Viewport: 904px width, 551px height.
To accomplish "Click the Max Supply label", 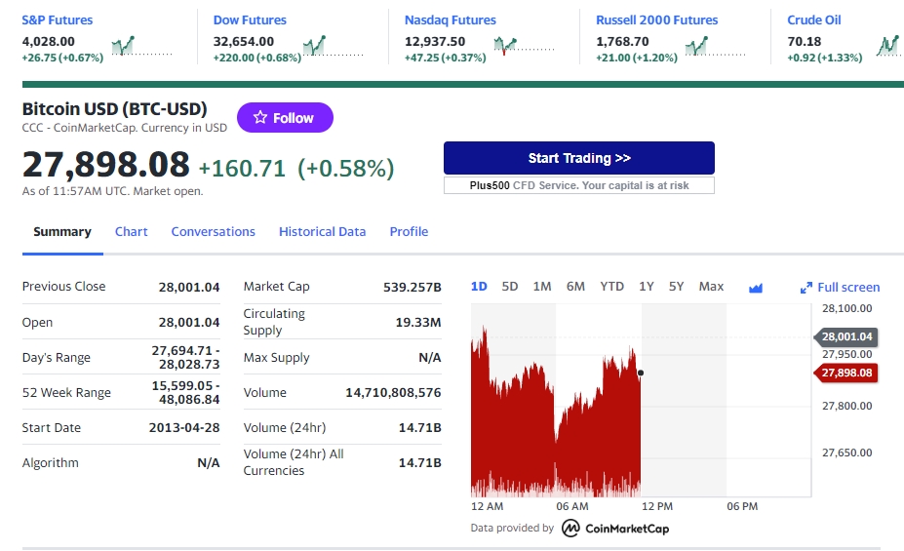I will click(x=276, y=357).
